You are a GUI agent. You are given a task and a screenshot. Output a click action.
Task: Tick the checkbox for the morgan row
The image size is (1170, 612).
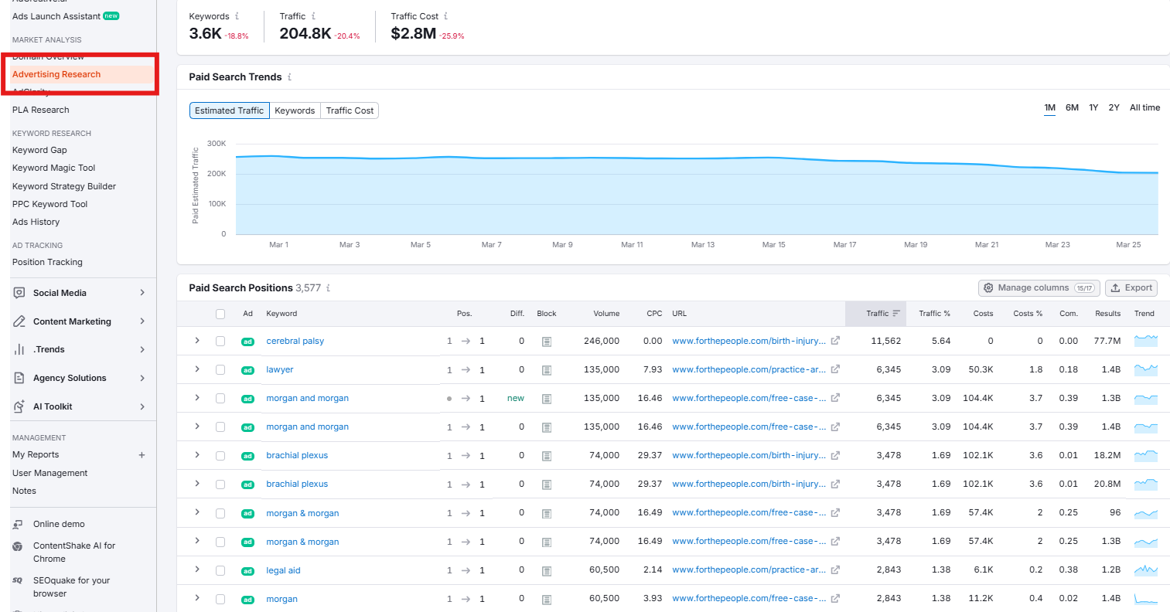220,599
